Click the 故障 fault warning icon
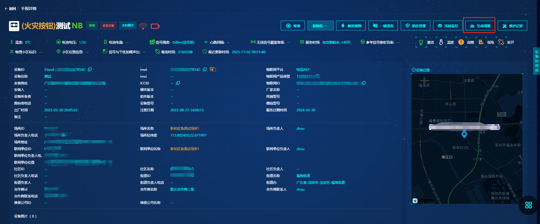Image resolution: width=540 pixels, height=224 pixels. 461,42
